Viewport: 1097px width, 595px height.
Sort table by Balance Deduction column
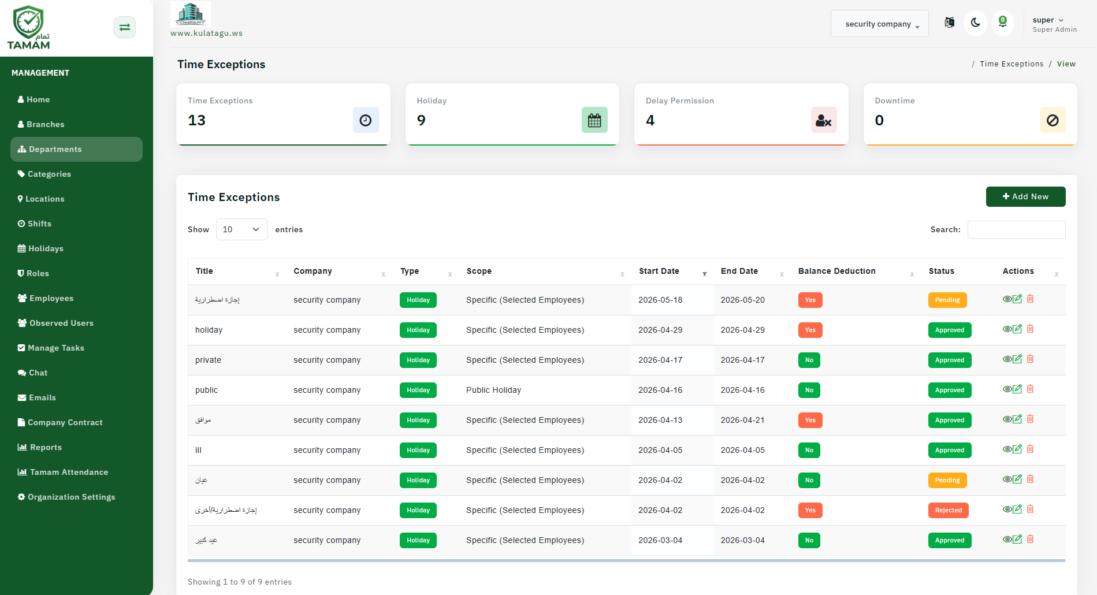coord(856,272)
